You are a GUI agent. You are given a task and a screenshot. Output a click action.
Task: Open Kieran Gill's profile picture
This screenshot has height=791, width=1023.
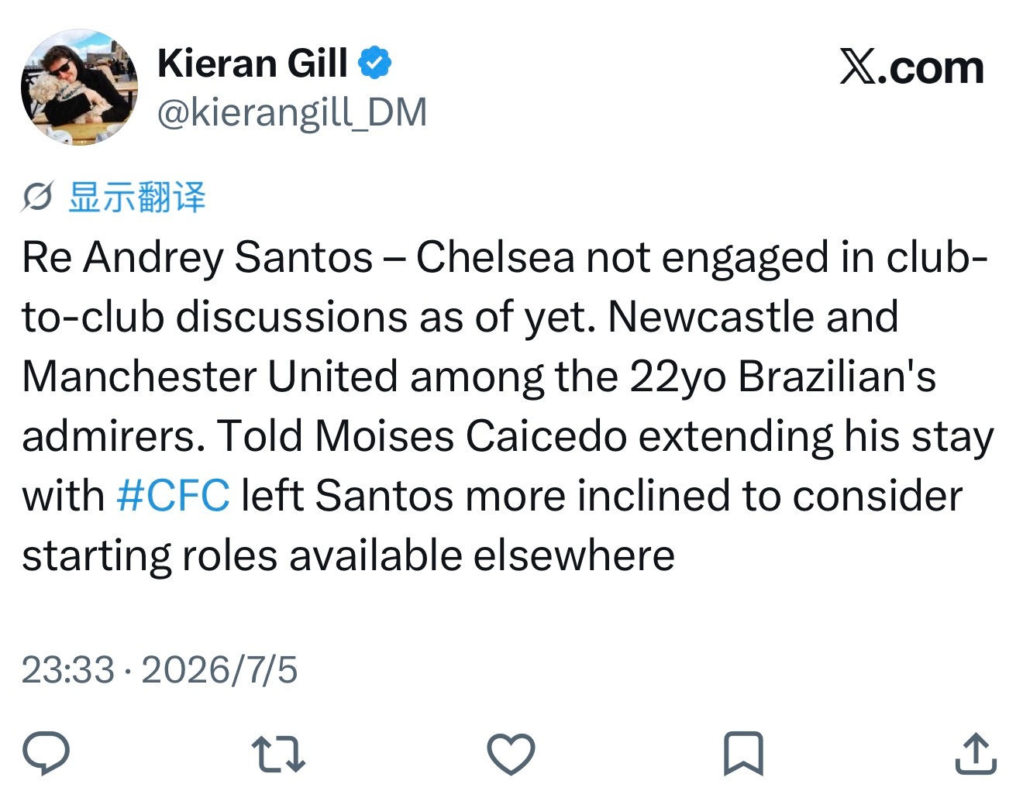tap(79, 87)
